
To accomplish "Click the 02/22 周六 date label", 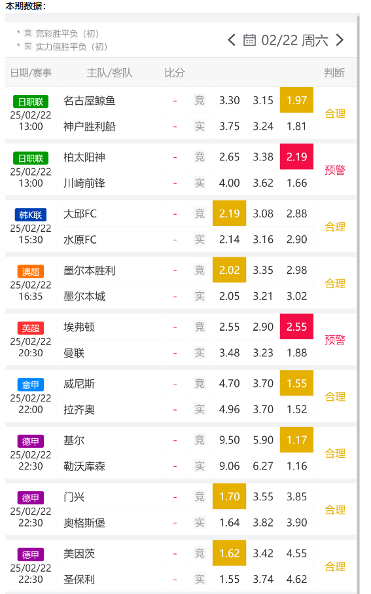I will (294, 40).
